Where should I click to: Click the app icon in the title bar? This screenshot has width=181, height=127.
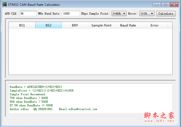[5, 5]
